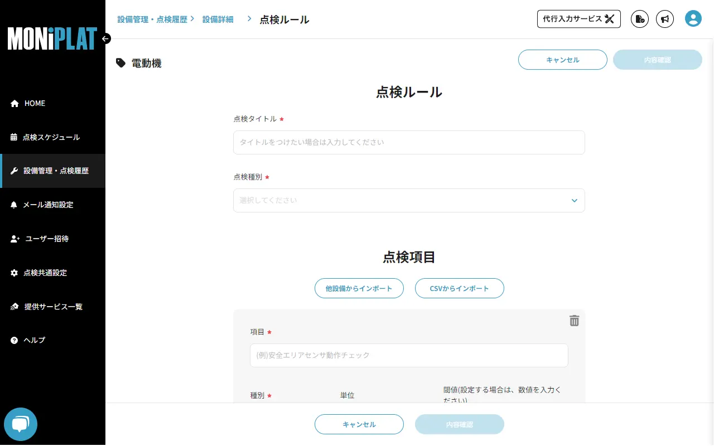
Task: Expand the 選択してください combo box chevron
Action: pos(574,200)
